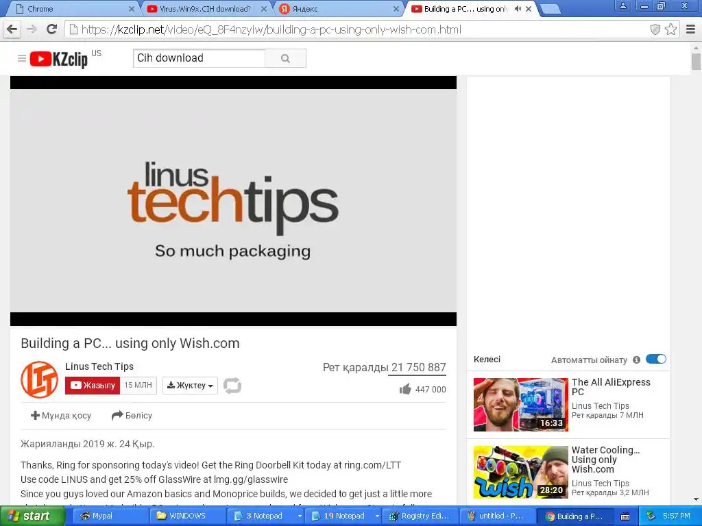Click the 447 000 likes count
Image resolution: width=702 pixels, height=526 pixels.
431,390
